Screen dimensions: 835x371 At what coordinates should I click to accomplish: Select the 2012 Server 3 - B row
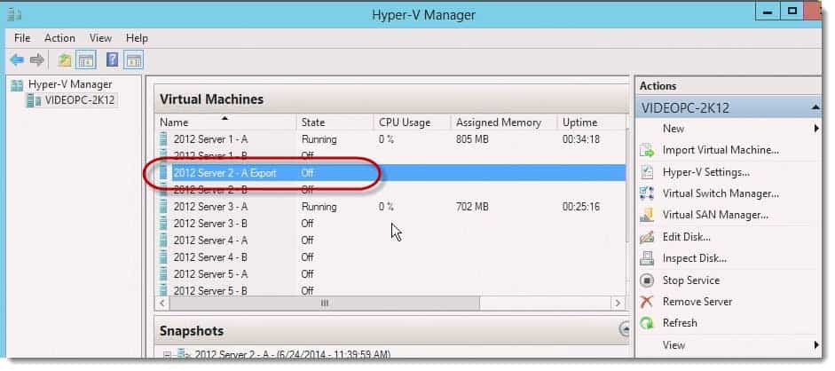click(390, 224)
